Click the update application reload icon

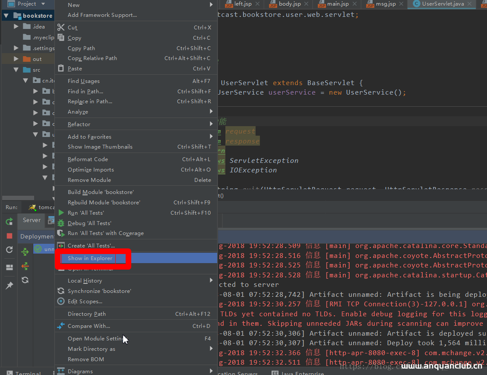click(9, 250)
